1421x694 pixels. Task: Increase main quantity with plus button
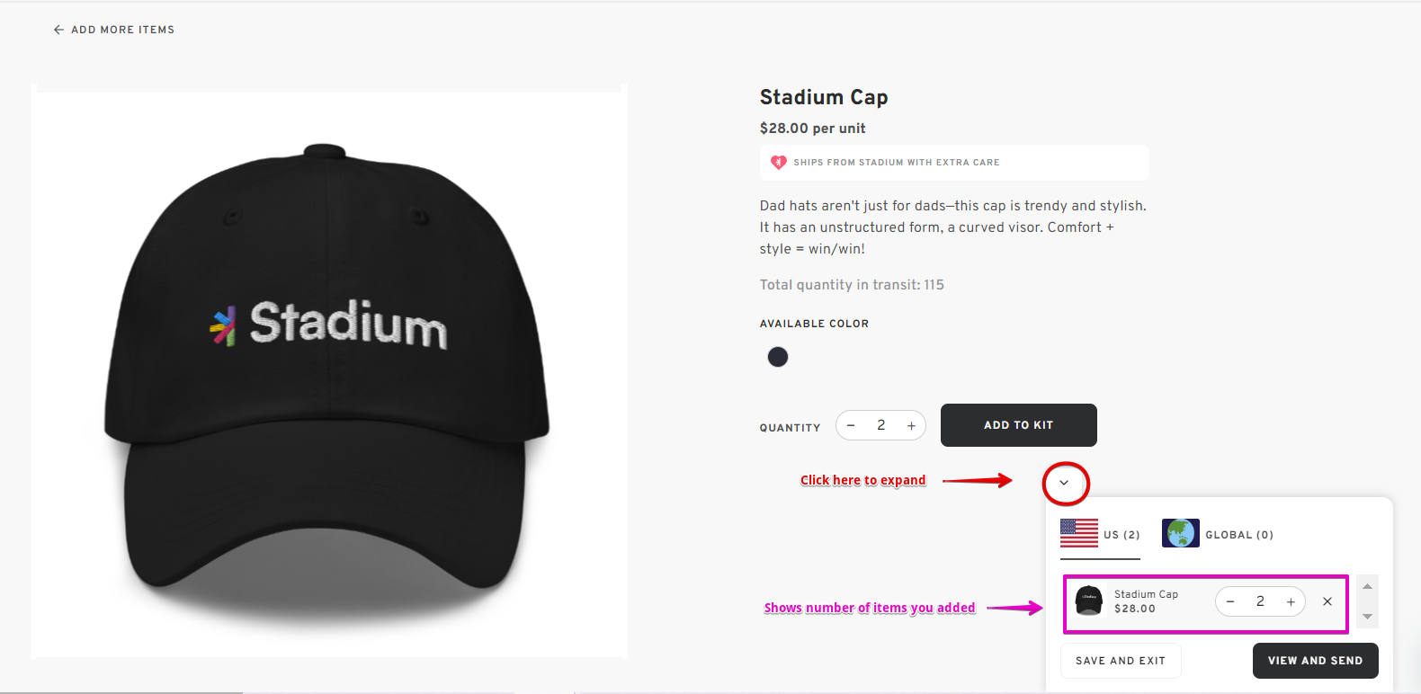(911, 425)
